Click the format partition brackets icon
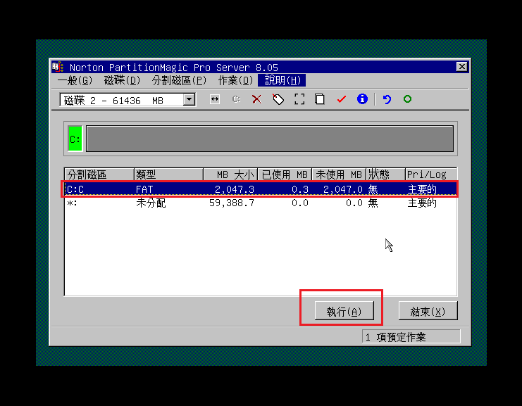522x406 pixels. (x=299, y=100)
